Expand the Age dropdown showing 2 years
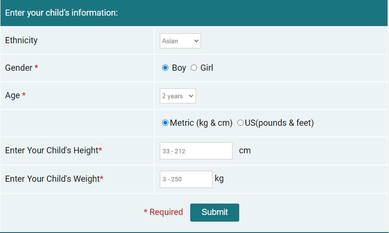 pyautogui.click(x=178, y=96)
